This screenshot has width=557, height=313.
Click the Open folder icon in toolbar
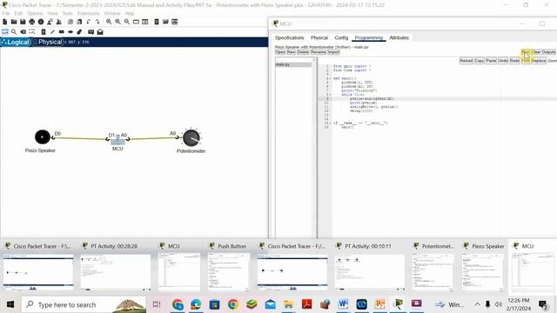[x=14, y=22]
